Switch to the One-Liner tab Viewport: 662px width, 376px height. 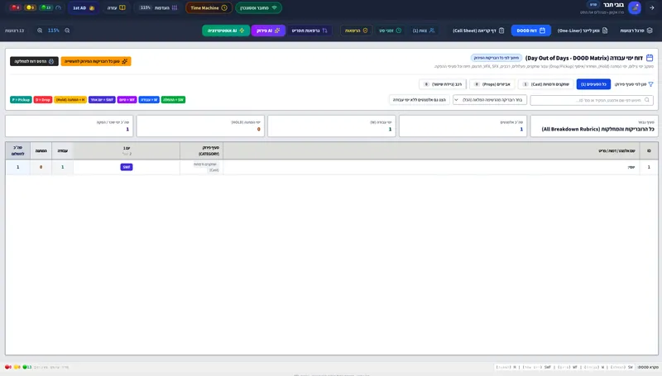point(583,31)
